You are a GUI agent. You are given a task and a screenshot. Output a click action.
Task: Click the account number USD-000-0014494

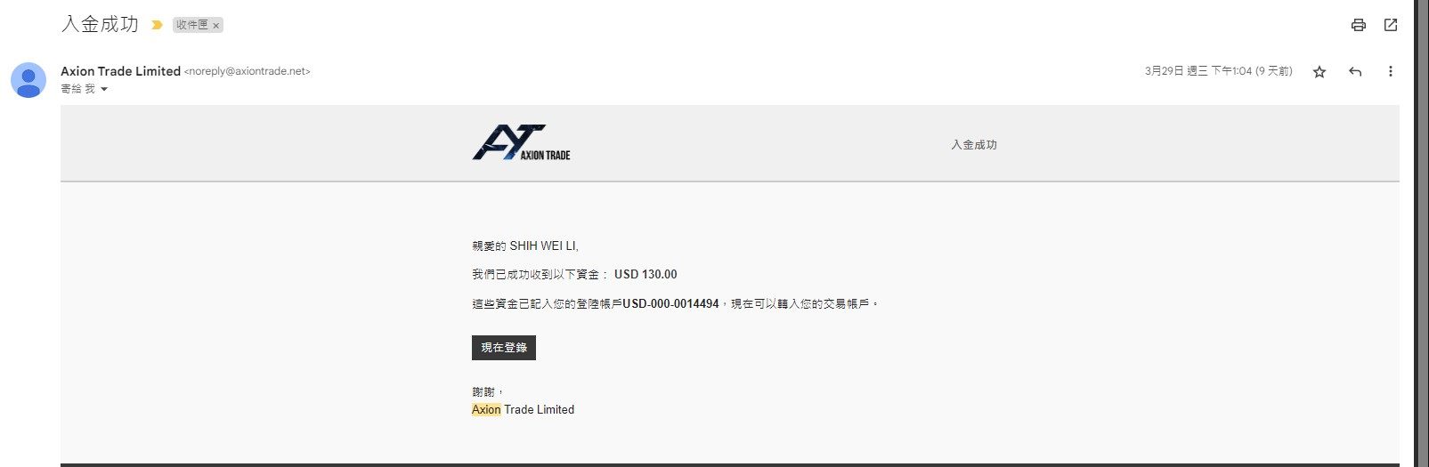click(x=671, y=303)
